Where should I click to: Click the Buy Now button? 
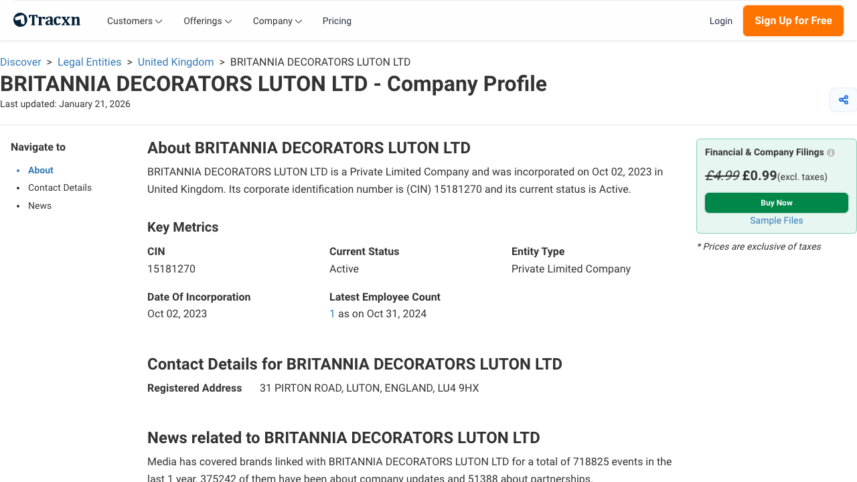tap(776, 202)
